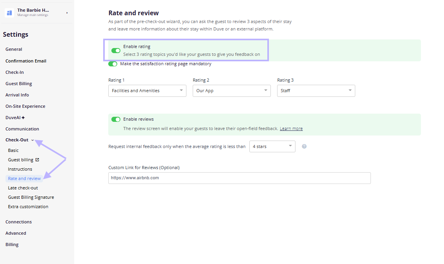This screenshot has height=264, width=444.
Task: Click The Barbie H... property selector
Action: coord(36,13)
